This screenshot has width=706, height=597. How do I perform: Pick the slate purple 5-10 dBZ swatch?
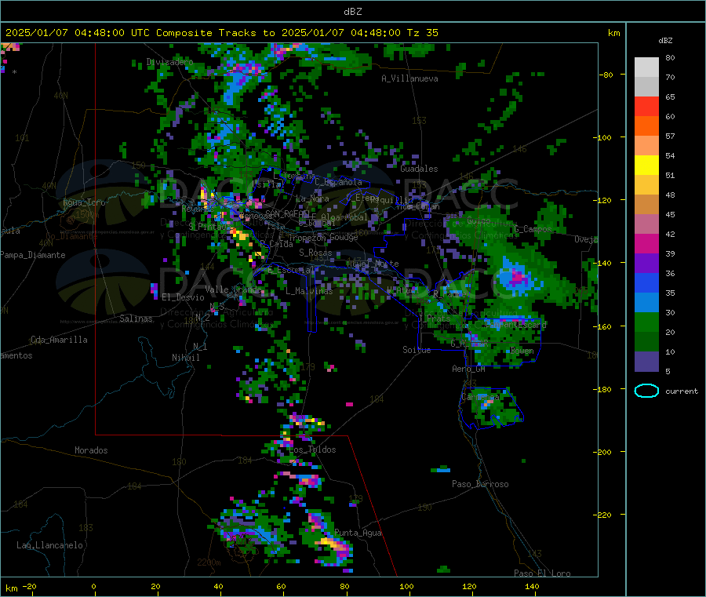646,362
